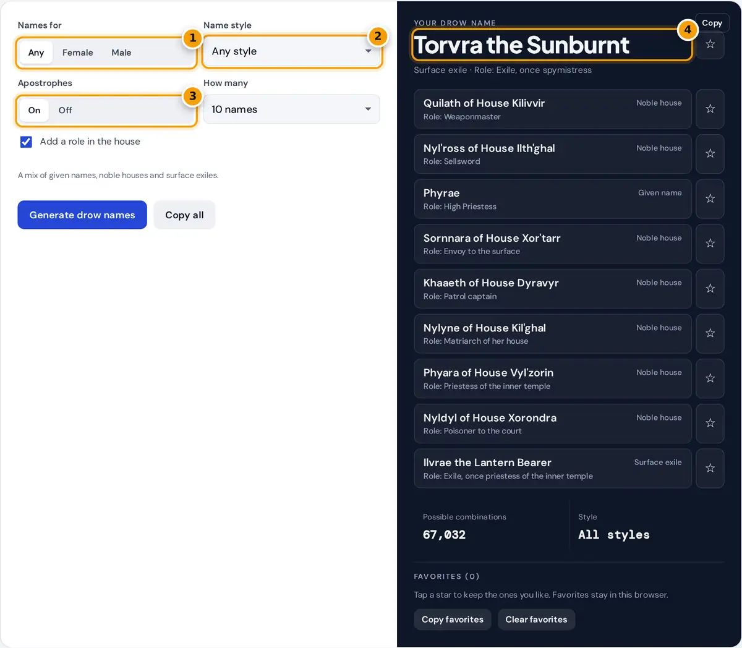The height and width of the screenshot is (648, 742).
Task: Copy the featured drow name
Action: 712,23
